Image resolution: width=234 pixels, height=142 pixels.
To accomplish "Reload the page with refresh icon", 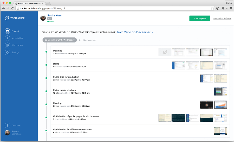I will point(12,8).
